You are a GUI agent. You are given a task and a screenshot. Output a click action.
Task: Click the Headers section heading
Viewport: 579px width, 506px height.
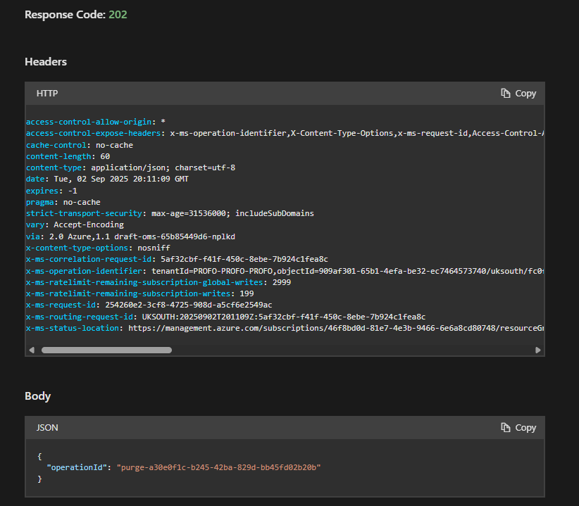[x=46, y=62]
